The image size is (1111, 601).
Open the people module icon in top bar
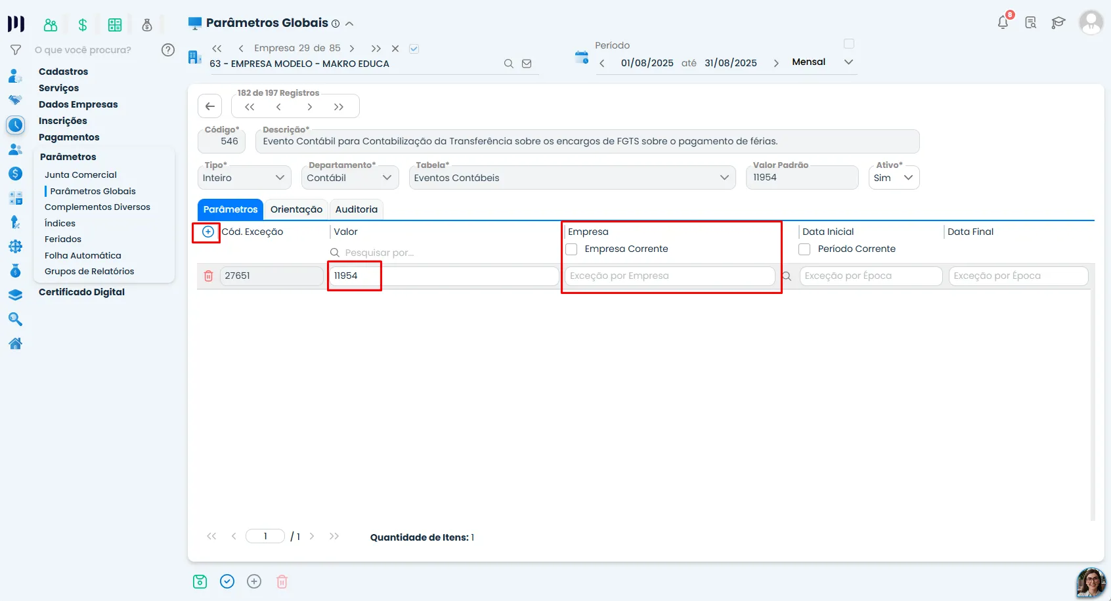tap(51, 25)
